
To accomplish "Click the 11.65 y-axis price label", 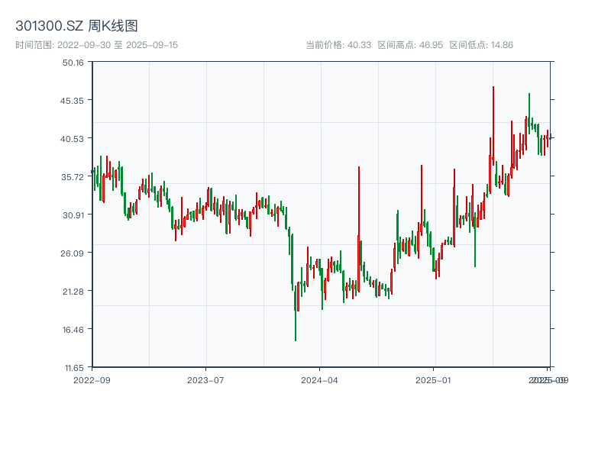I will [73, 367].
